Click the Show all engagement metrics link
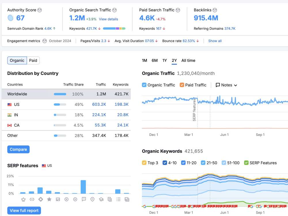This screenshot has height=216, width=288. pyautogui.click(x=215, y=41)
